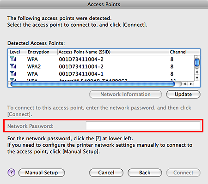
Task: Click signal icon for 001D73411004-1 row
Action: tap(13, 73)
